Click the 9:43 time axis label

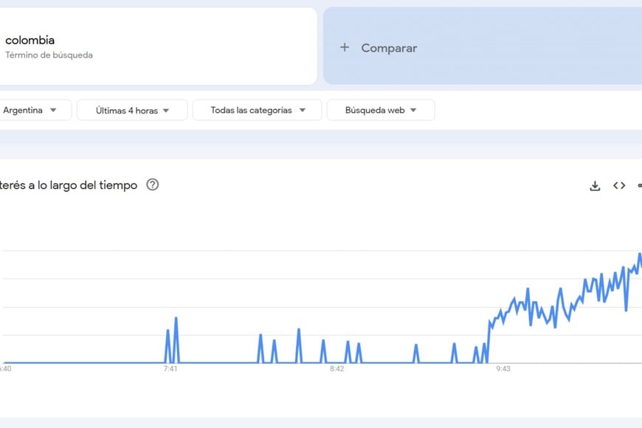click(x=503, y=369)
